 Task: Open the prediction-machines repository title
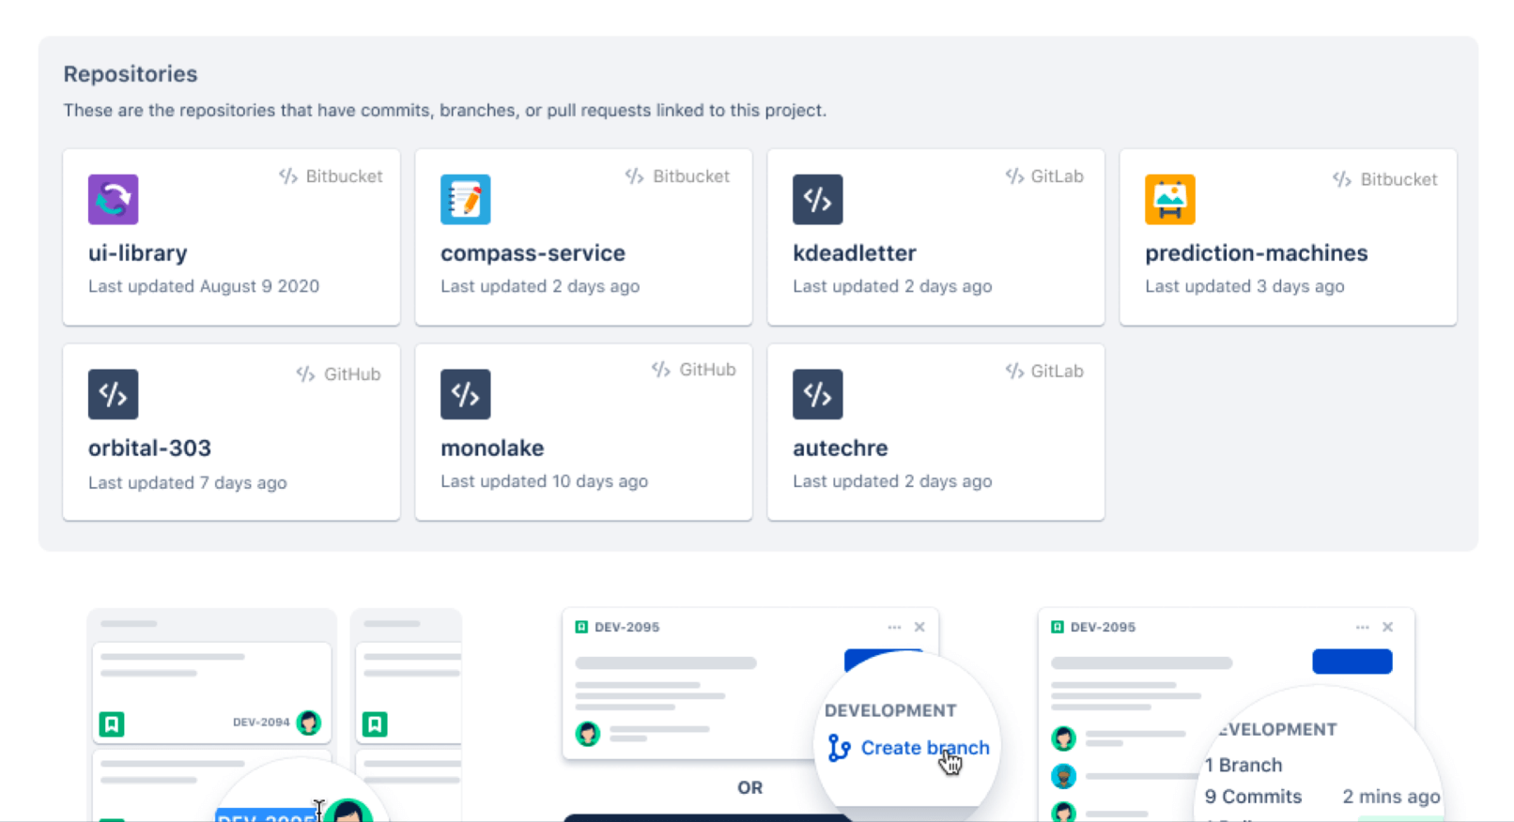point(1256,253)
